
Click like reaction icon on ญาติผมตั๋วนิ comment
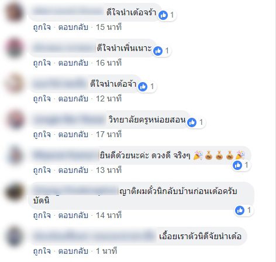tap(240, 210)
